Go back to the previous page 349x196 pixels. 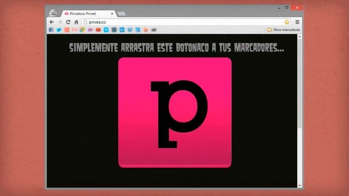52,22
